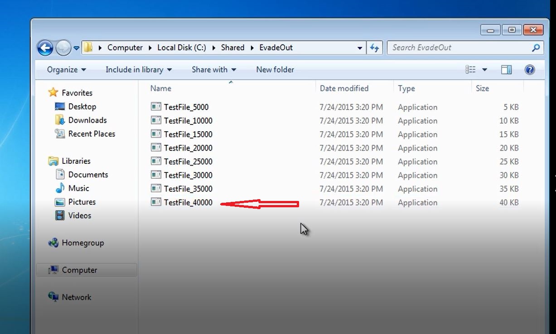556x334 pixels.
Task: Select file named TestFile_40000
Action: [188, 202]
